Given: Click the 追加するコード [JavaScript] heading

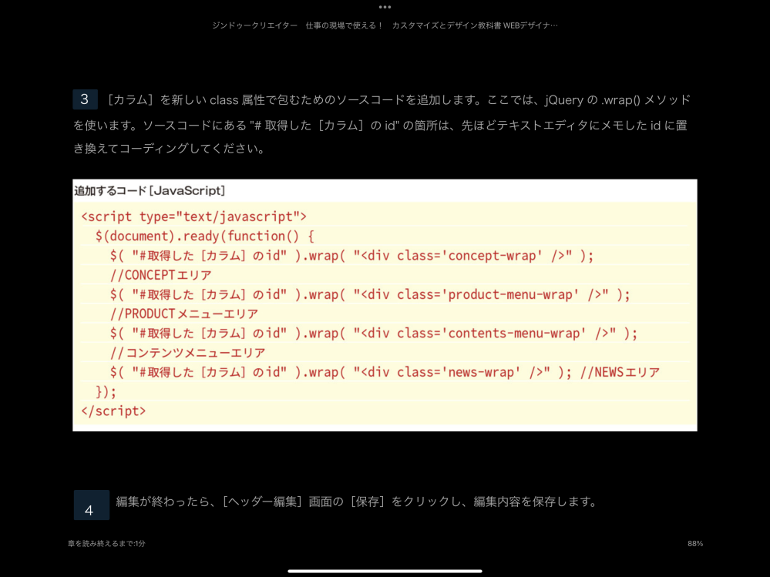Looking at the screenshot, I should click(150, 190).
